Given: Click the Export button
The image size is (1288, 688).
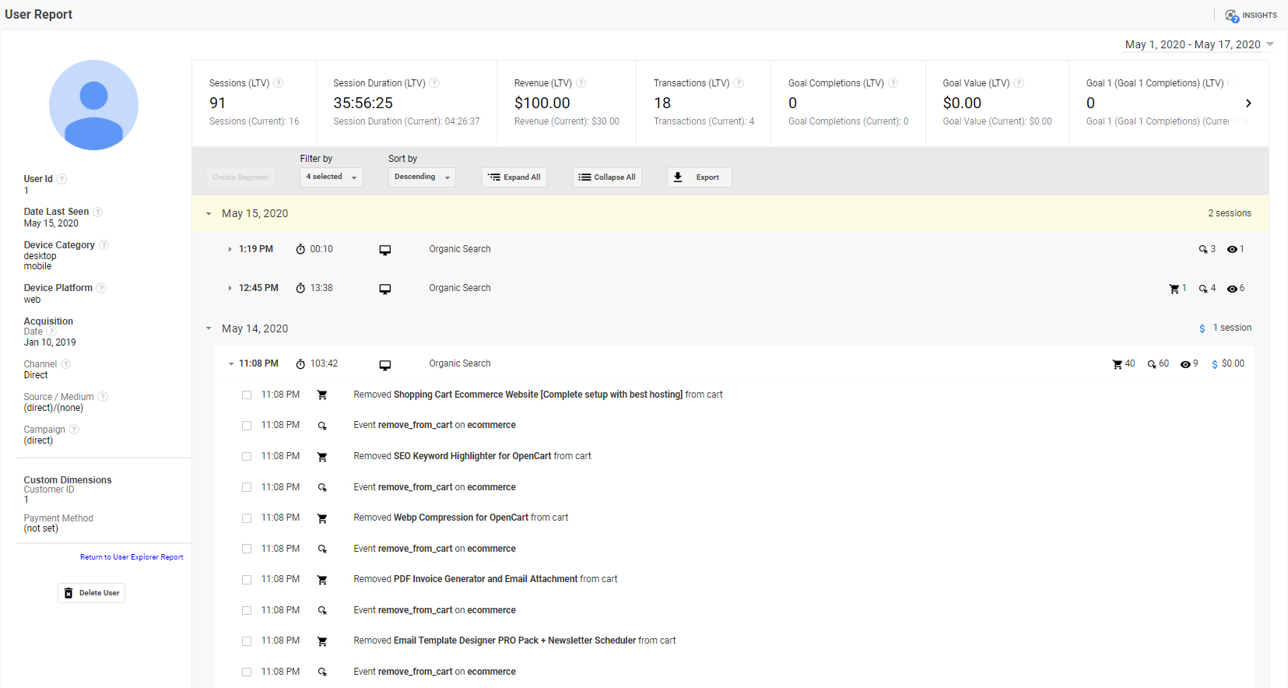Looking at the screenshot, I should pos(699,177).
